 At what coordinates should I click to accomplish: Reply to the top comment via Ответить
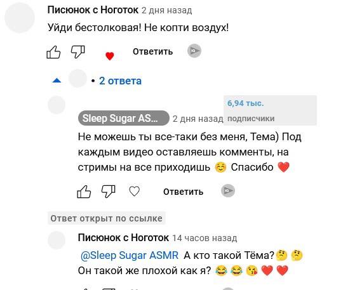(152, 52)
